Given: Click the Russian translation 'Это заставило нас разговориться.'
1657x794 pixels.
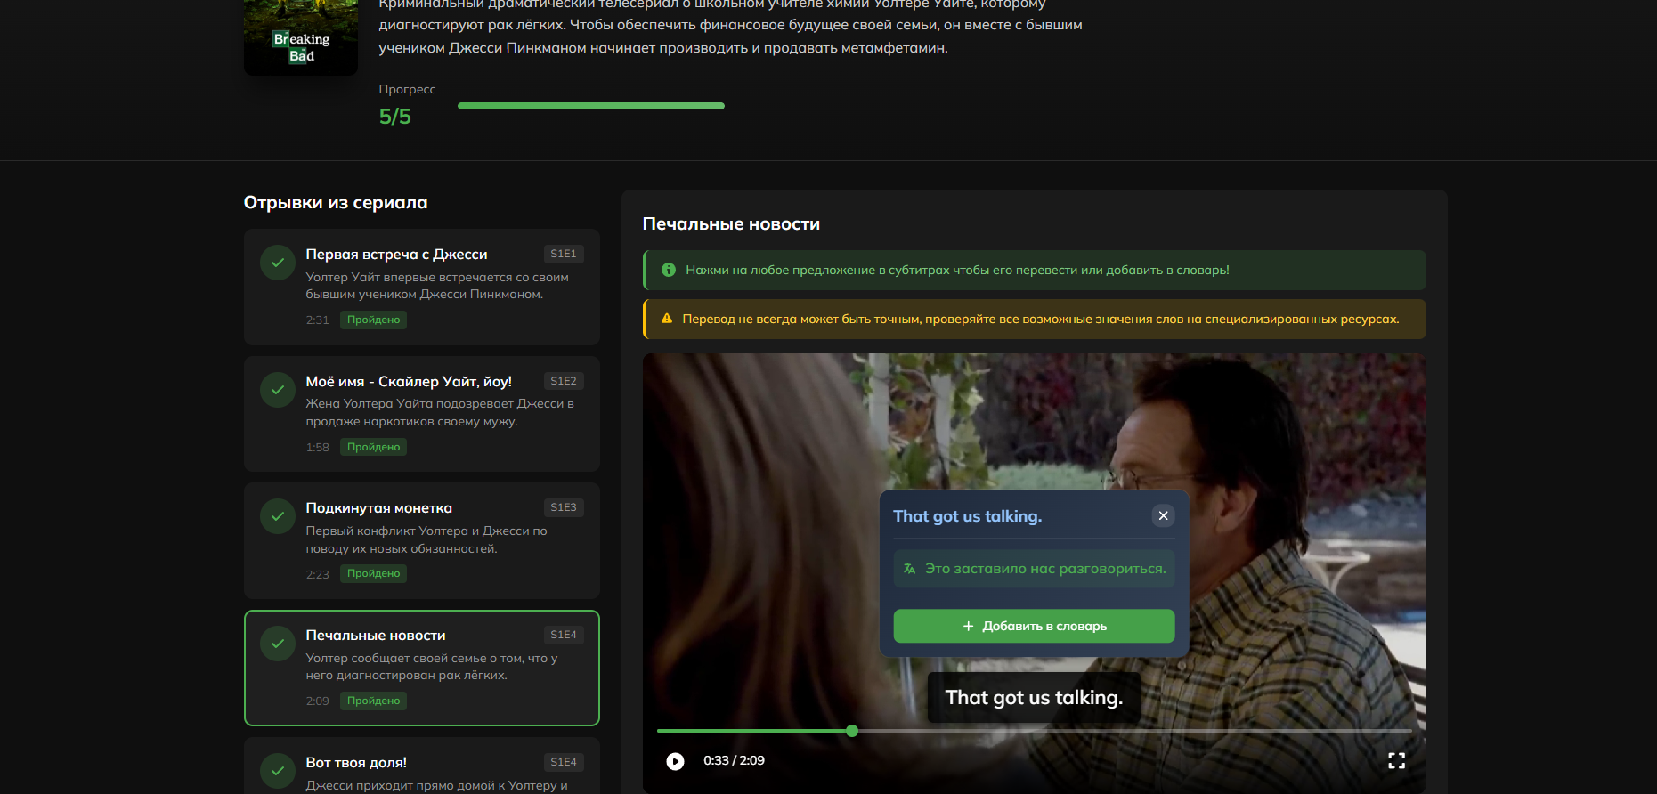Looking at the screenshot, I should [1045, 569].
